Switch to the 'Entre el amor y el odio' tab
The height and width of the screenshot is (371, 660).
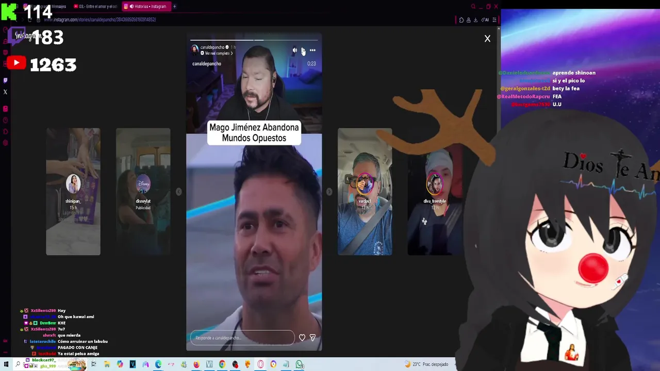pyautogui.click(x=95, y=7)
